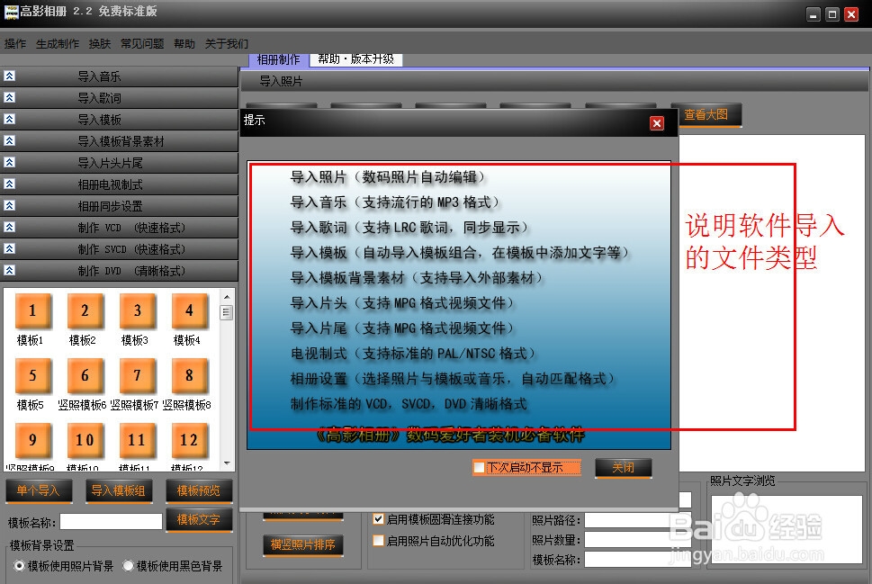Enable 启用照片自动优化功能 checkbox
The image size is (872, 584).
378,540
